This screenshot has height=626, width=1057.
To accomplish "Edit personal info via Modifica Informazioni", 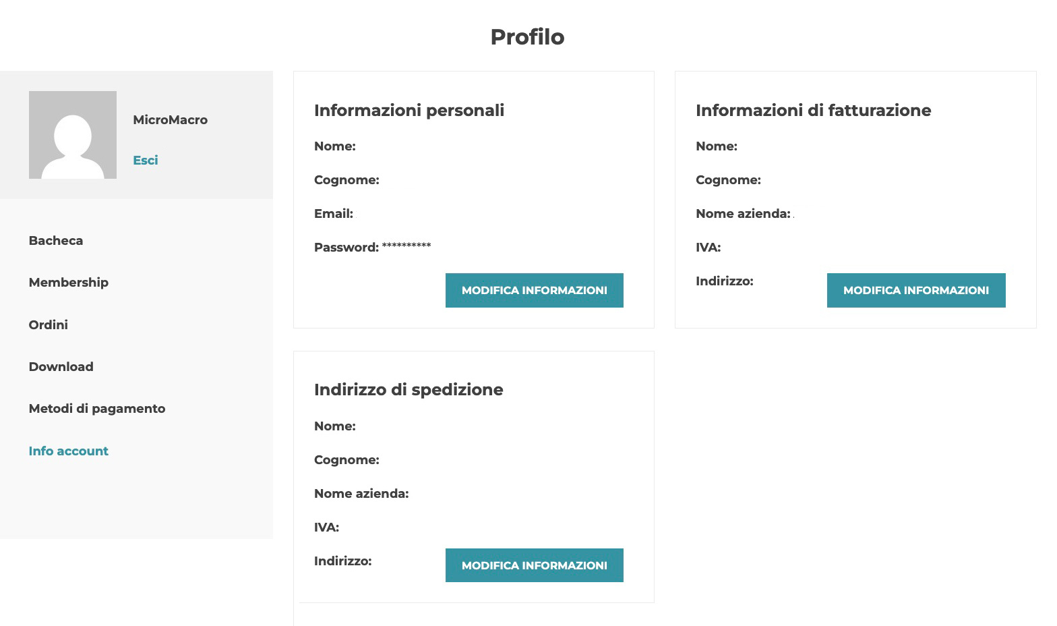I will (535, 290).
